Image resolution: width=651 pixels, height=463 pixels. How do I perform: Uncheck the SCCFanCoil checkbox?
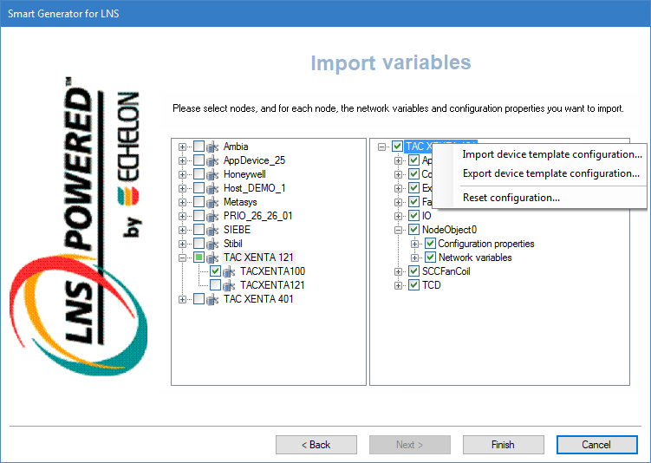[413, 271]
